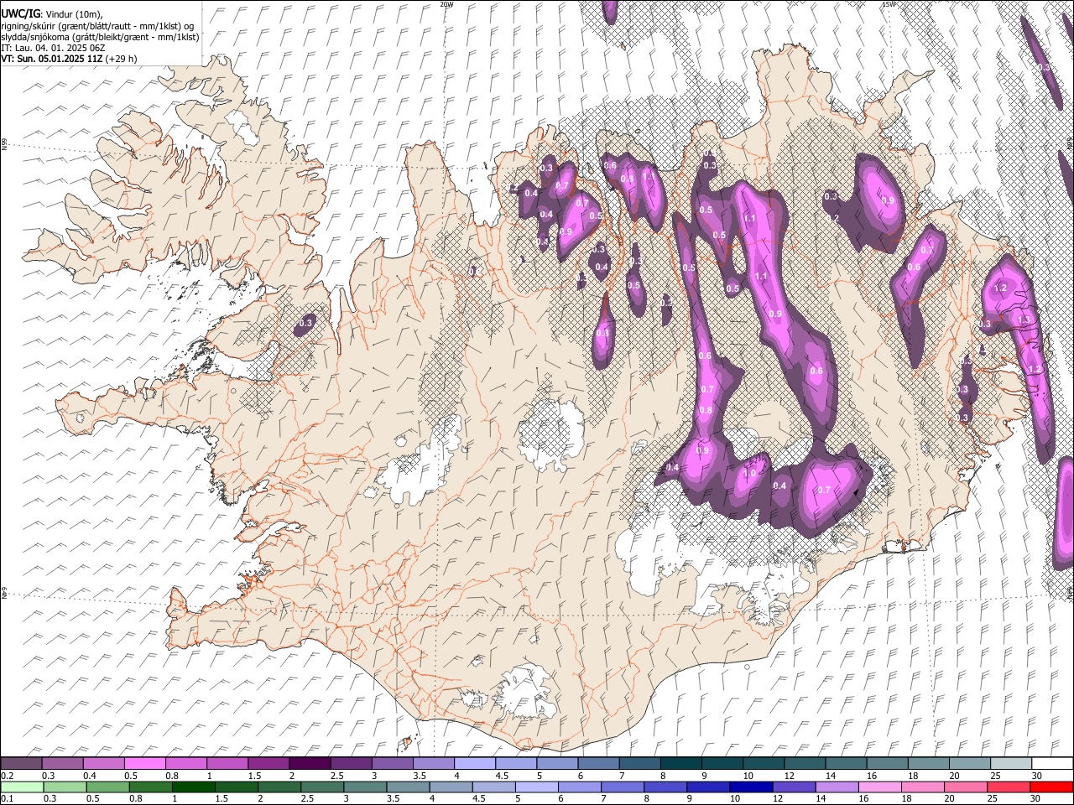
Task: Click the rigning/skúrir legend description line
Action: pyautogui.click(x=97, y=26)
